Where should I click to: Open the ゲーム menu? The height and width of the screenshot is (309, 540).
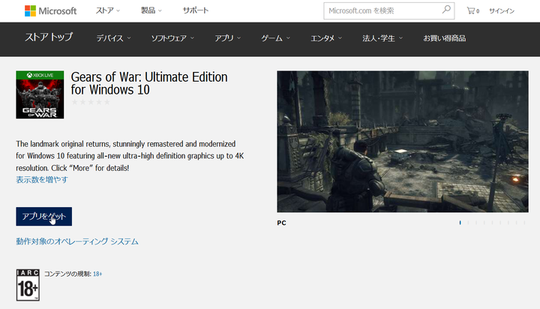tap(275, 38)
